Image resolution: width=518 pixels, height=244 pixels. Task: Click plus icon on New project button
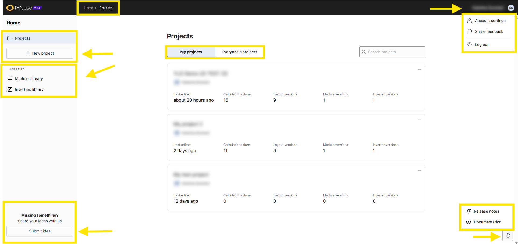[x=28, y=53]
